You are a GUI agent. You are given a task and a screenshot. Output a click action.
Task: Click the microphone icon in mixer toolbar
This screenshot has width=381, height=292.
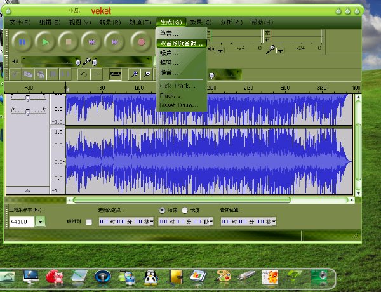tap(86, 62)
